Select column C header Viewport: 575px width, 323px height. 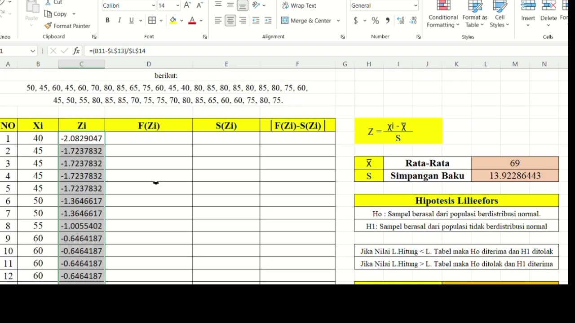pos(81,64)
